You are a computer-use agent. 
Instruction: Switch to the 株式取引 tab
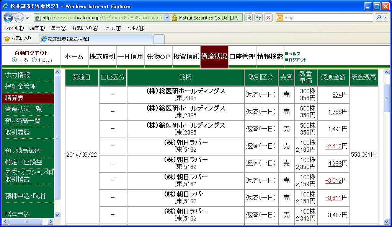(102, 57)
